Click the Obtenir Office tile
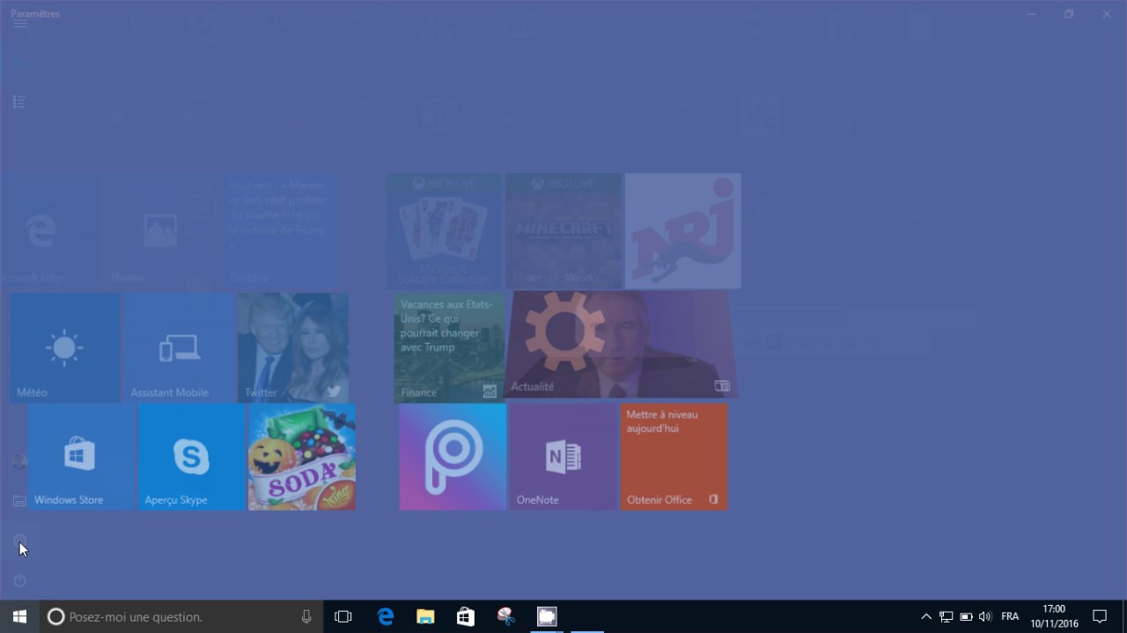The width and height of the screenshot is (1127, 633). (x=674, y=457)
